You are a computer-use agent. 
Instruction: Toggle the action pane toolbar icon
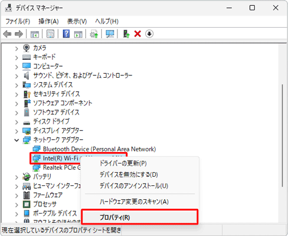click(78, 35)
